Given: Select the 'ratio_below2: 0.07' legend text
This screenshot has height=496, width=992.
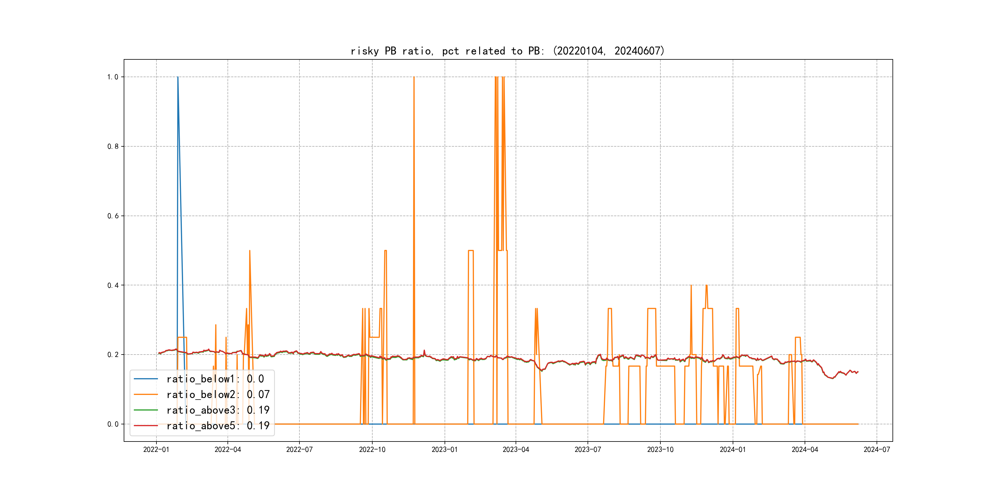Looking at the screenshot, I should [x=218, y=394].
